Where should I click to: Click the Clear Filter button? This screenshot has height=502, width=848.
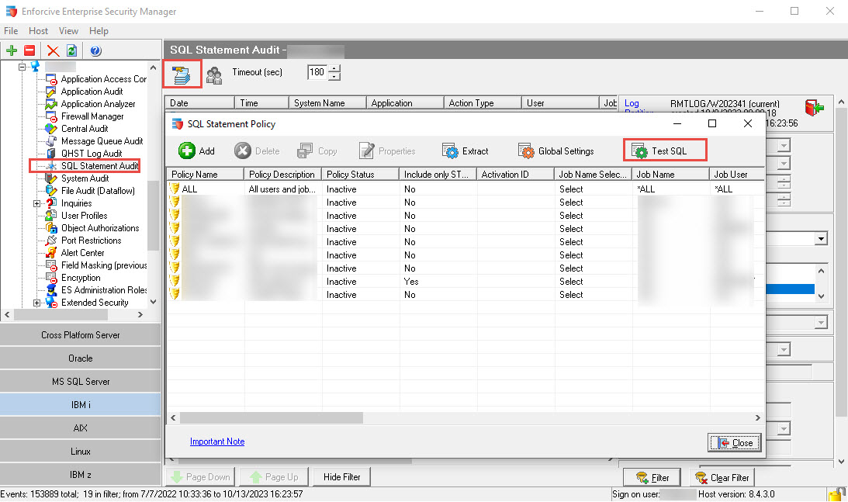(722, 477)
